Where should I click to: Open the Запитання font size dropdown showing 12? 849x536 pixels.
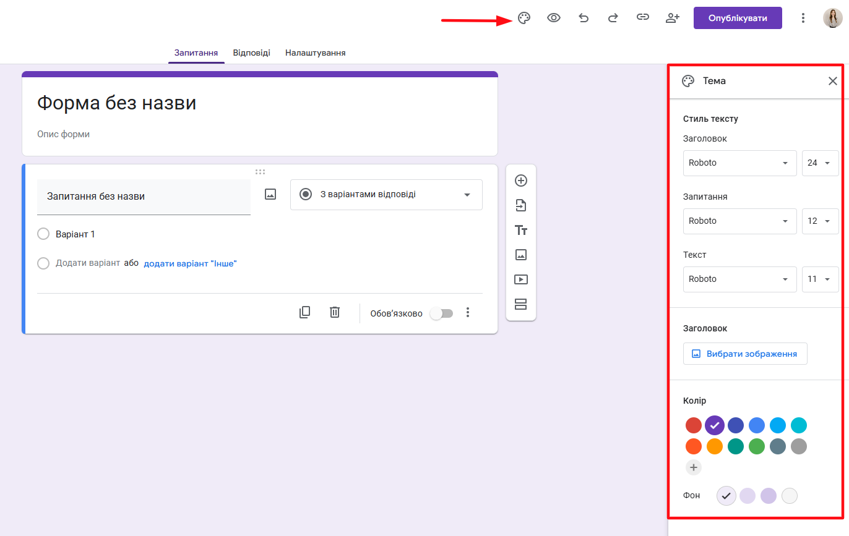[820, 221]
